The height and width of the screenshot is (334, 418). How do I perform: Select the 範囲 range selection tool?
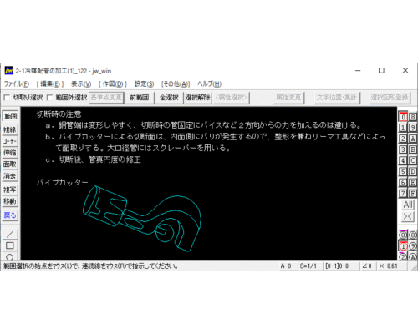pos(10,116)
